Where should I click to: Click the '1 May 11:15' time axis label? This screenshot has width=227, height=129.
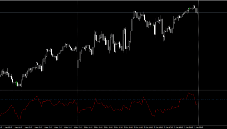(x=18, y=127)
